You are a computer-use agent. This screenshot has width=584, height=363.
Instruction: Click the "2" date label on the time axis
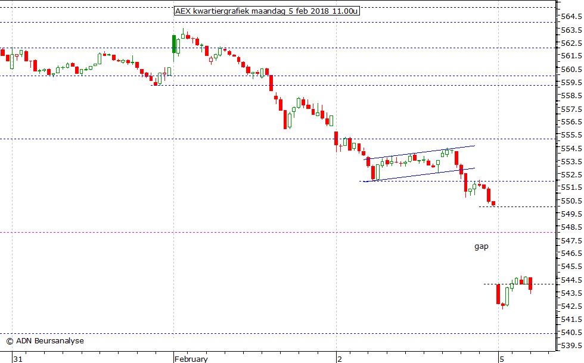coord(340,359)
